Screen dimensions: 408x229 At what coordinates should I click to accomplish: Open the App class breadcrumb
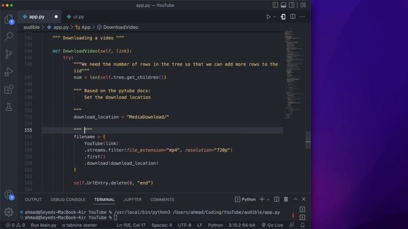[x=85, y=27]
